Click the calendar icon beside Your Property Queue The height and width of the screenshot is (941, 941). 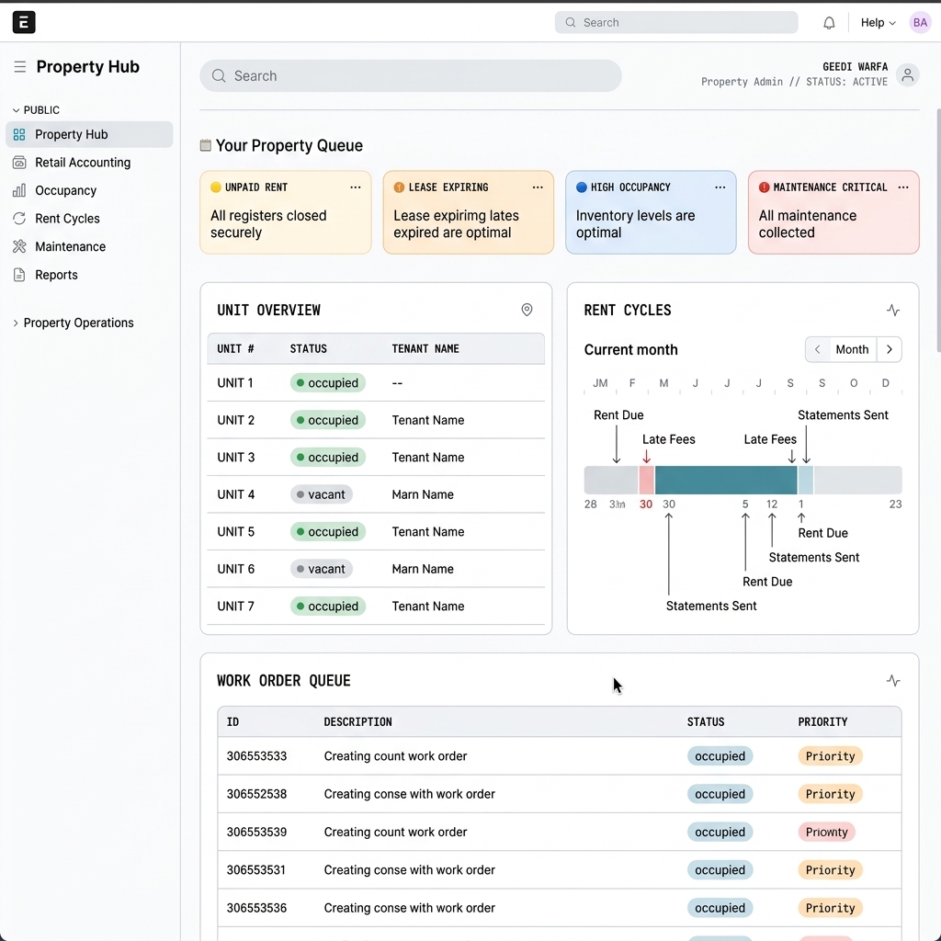tap(204, 144)
